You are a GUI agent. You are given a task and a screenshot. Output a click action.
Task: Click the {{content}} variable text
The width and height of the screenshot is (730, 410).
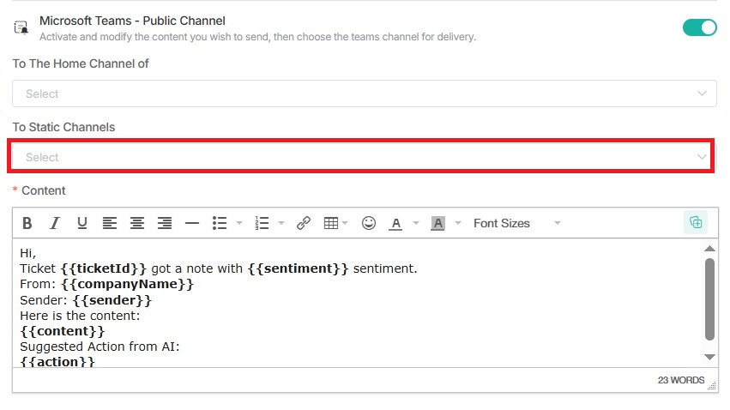tap(63, 331)
